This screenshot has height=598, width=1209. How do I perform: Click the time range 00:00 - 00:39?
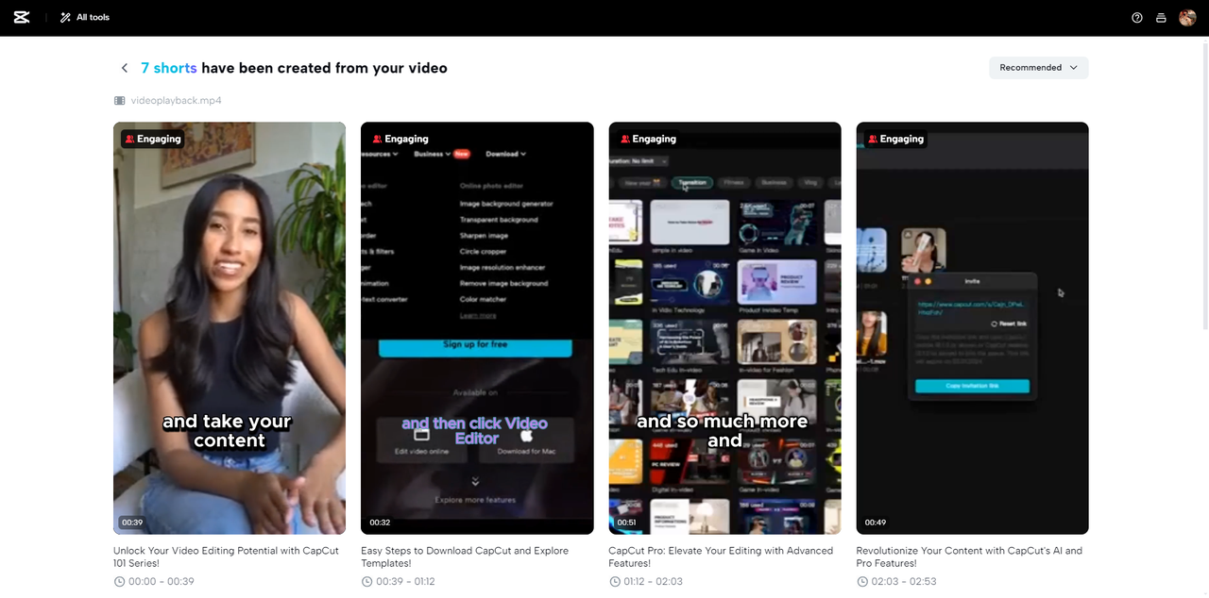coord(162,582)
